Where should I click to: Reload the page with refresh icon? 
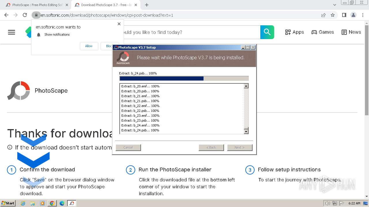25,15
